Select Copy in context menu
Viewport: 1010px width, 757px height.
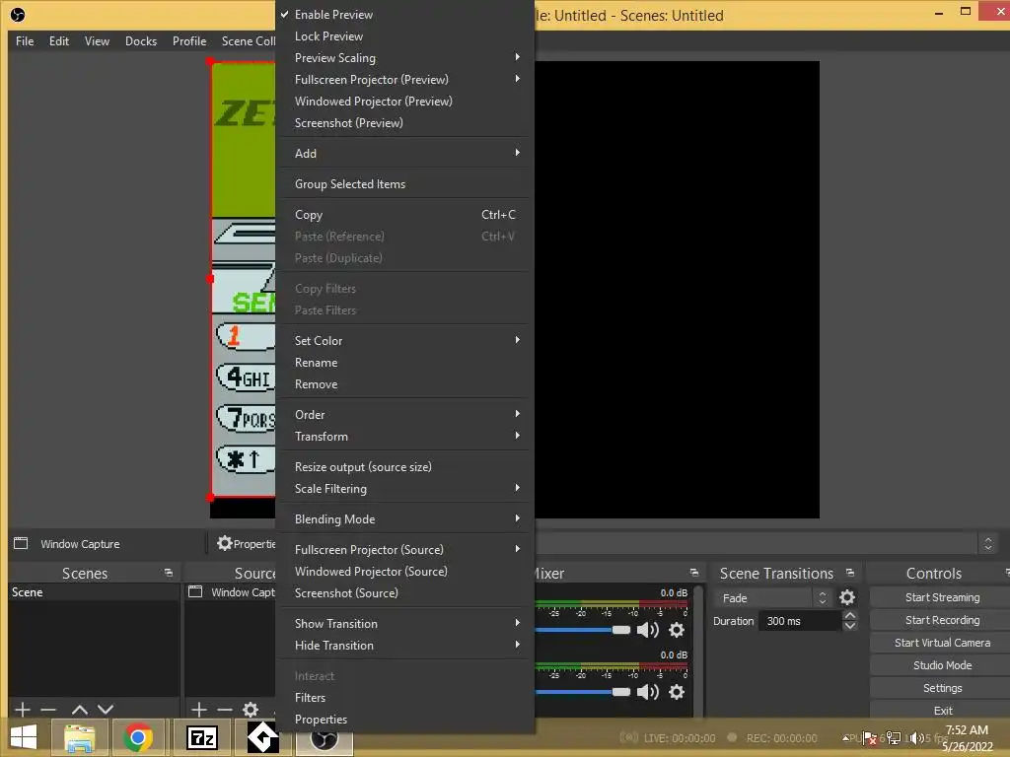click(x=405, y=215)
